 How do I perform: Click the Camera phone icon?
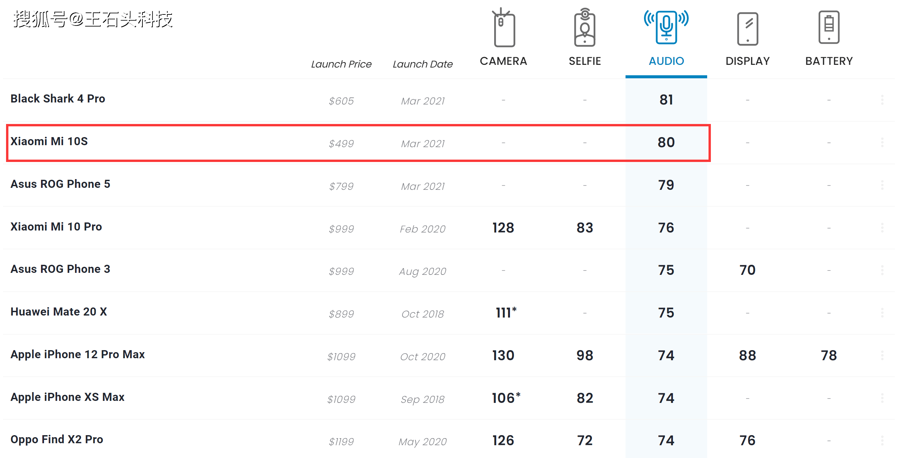click(503, 27)
